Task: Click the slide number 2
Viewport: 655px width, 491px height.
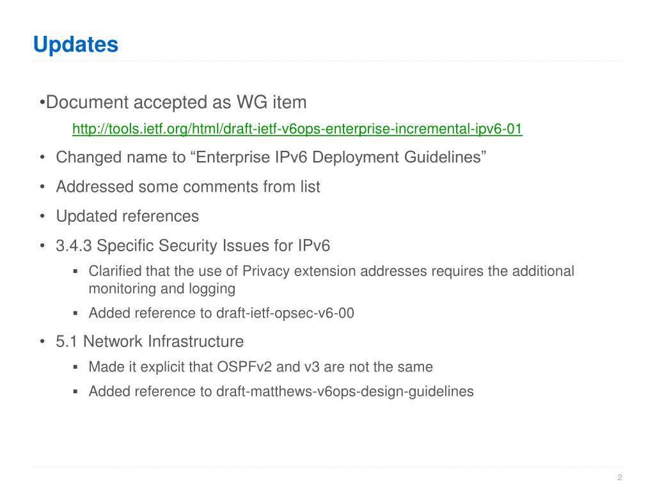Action: [x=619, y=477]
